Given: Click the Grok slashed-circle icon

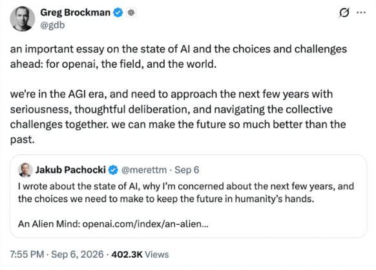Looking at the screenshot, I should point(344,12).
